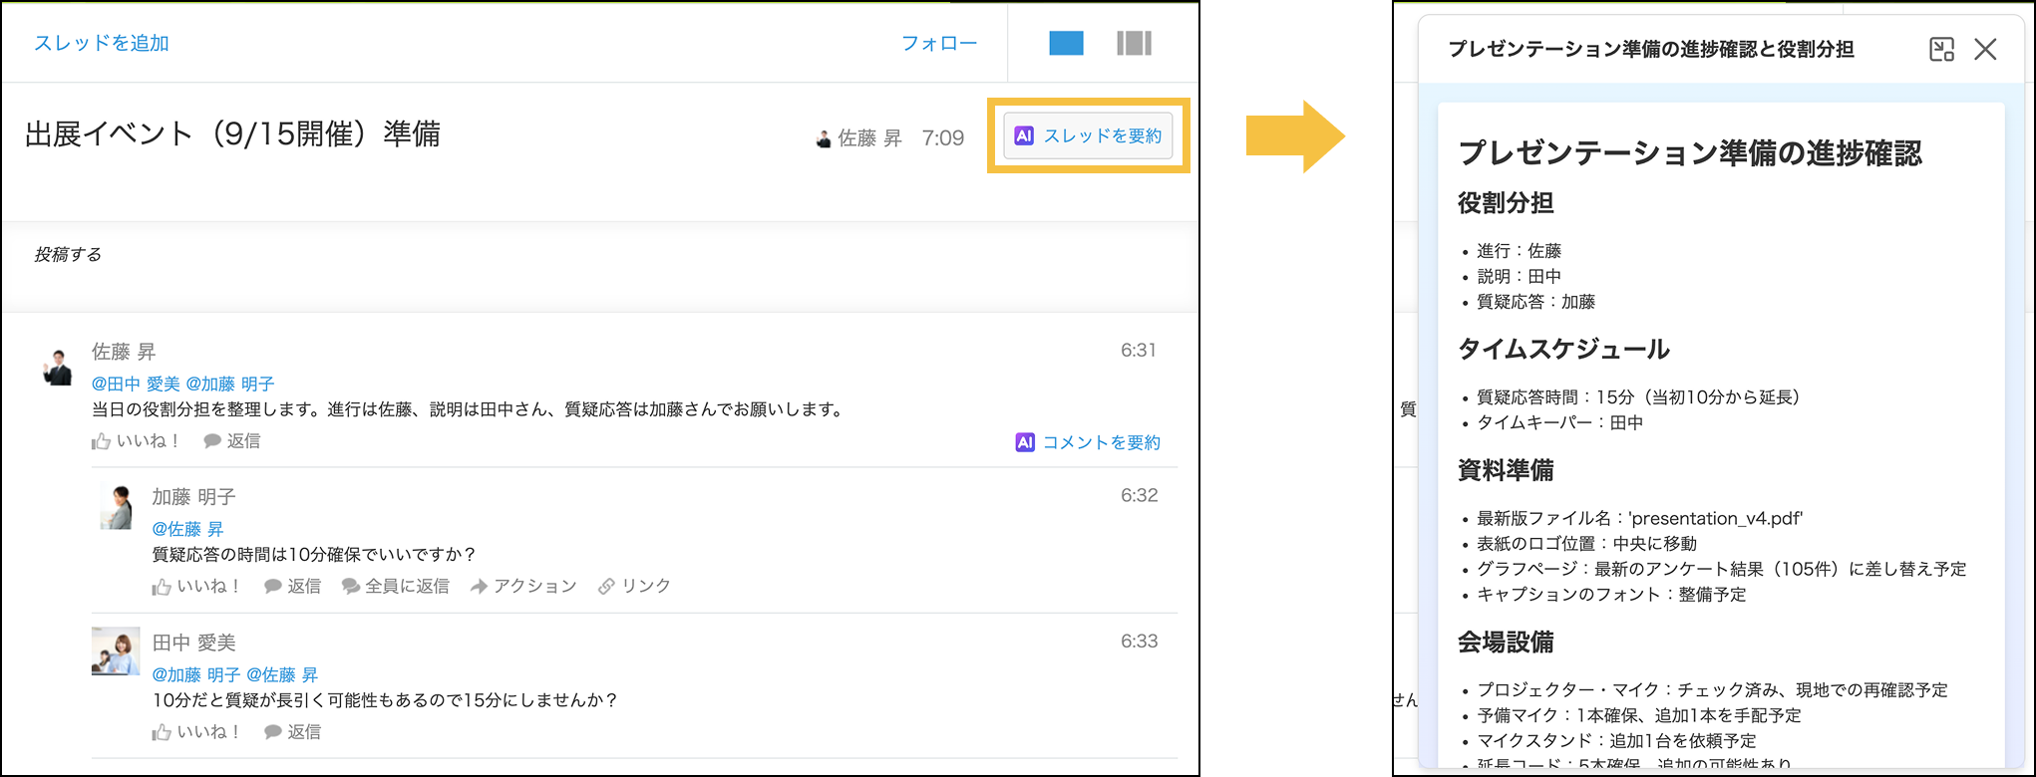The width and height of the screenshot is (2036, 777).
Task: Open スレッドを追加 link
Action: coord(102,44)
